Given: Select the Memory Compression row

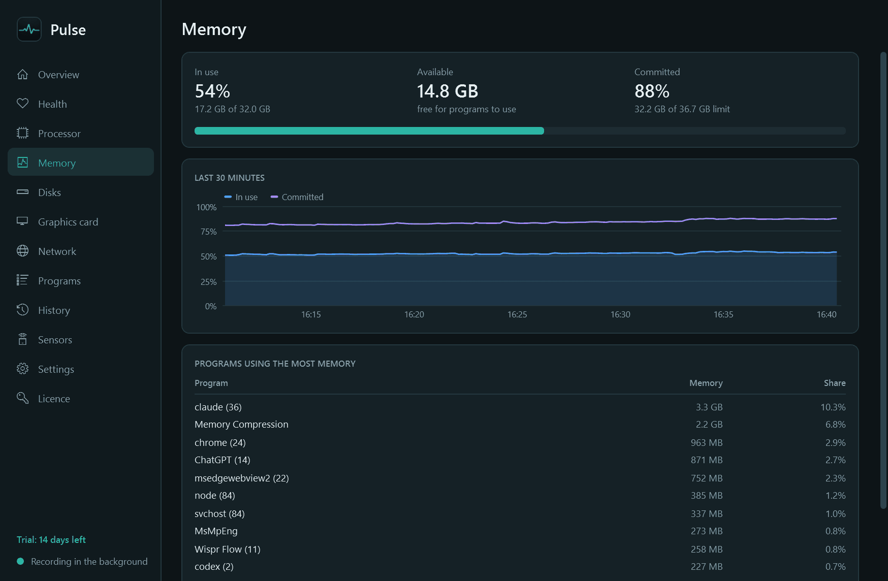Looking at the screenshot, I should point(520,425).
